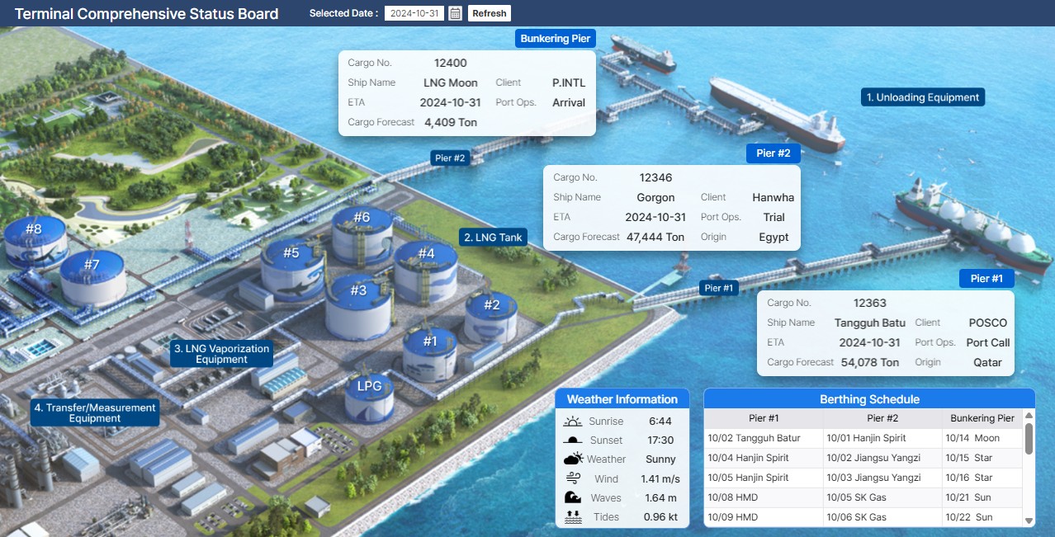This screenshot has height=537, width=1055.
Task: Click the Bunkering Pier badge near the top
Action: [555, 38]
